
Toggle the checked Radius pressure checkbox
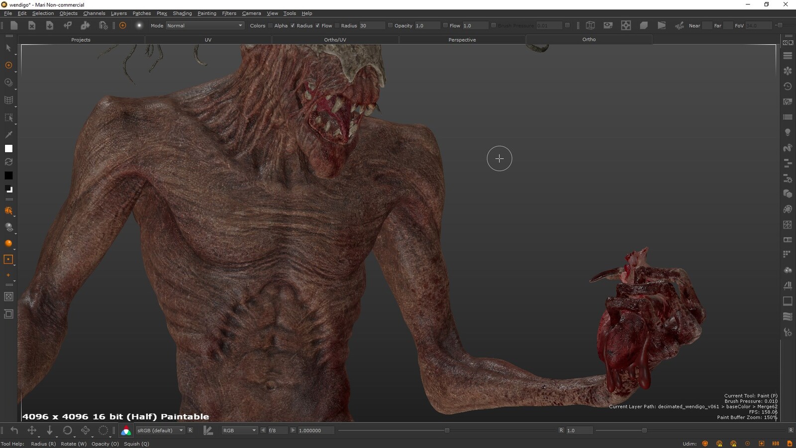(317, 25)
